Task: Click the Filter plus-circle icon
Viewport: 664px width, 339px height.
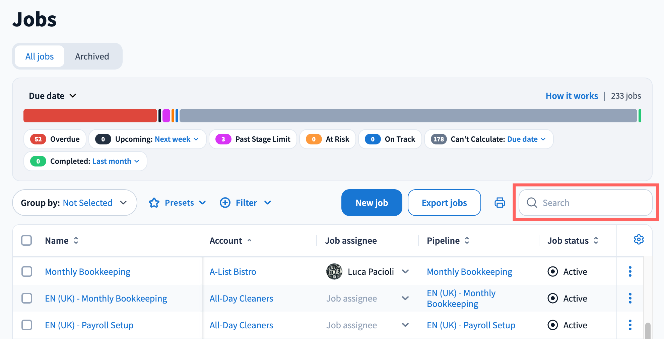Action: (x=225, y=203)
